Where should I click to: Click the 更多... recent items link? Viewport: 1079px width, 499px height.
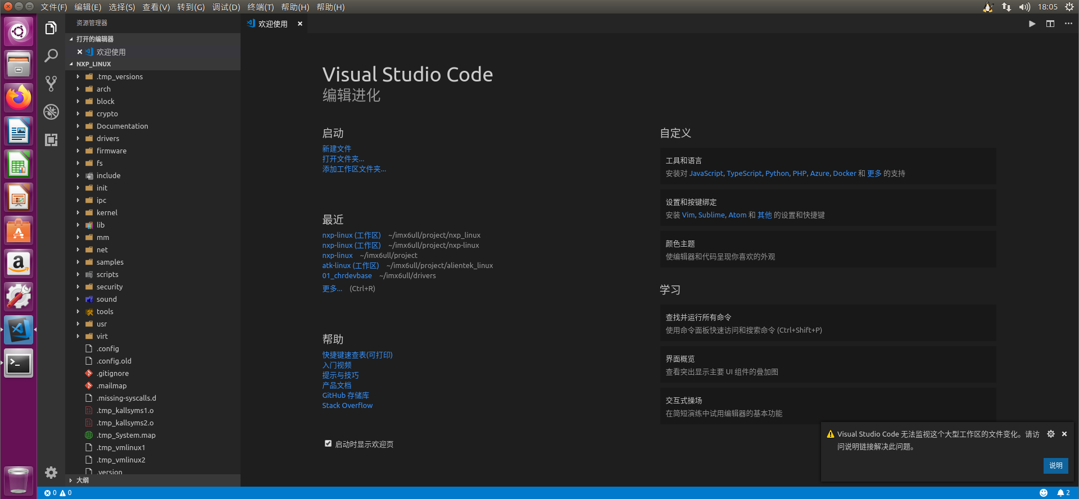point(332,288)
